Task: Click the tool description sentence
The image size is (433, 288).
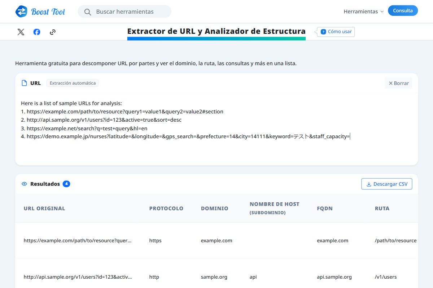Action: (x=156, y=63)
